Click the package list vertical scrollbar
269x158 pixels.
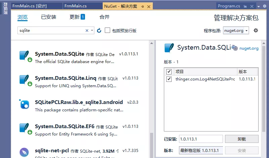151,101
